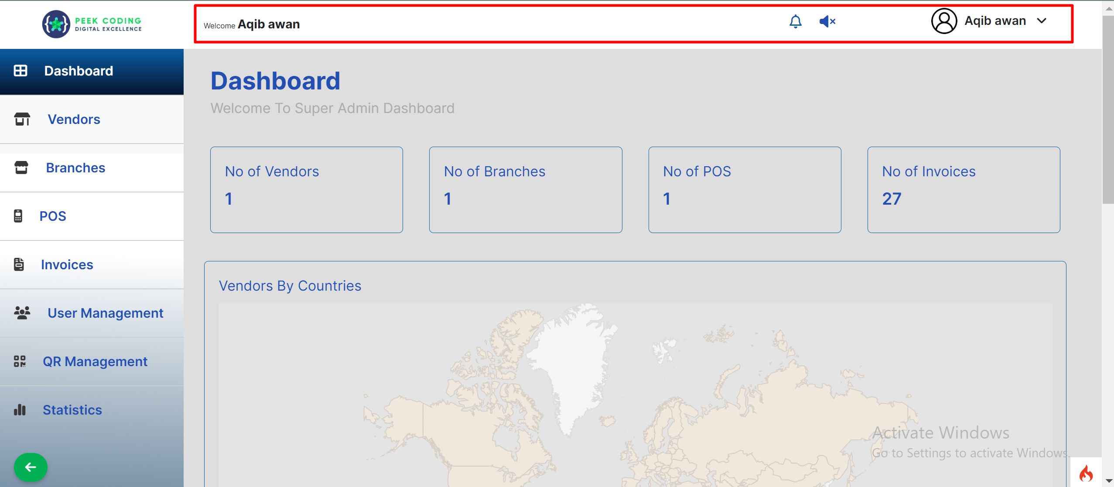Click the notification bell icon
1114x487 pixels.
pos(796,21)
